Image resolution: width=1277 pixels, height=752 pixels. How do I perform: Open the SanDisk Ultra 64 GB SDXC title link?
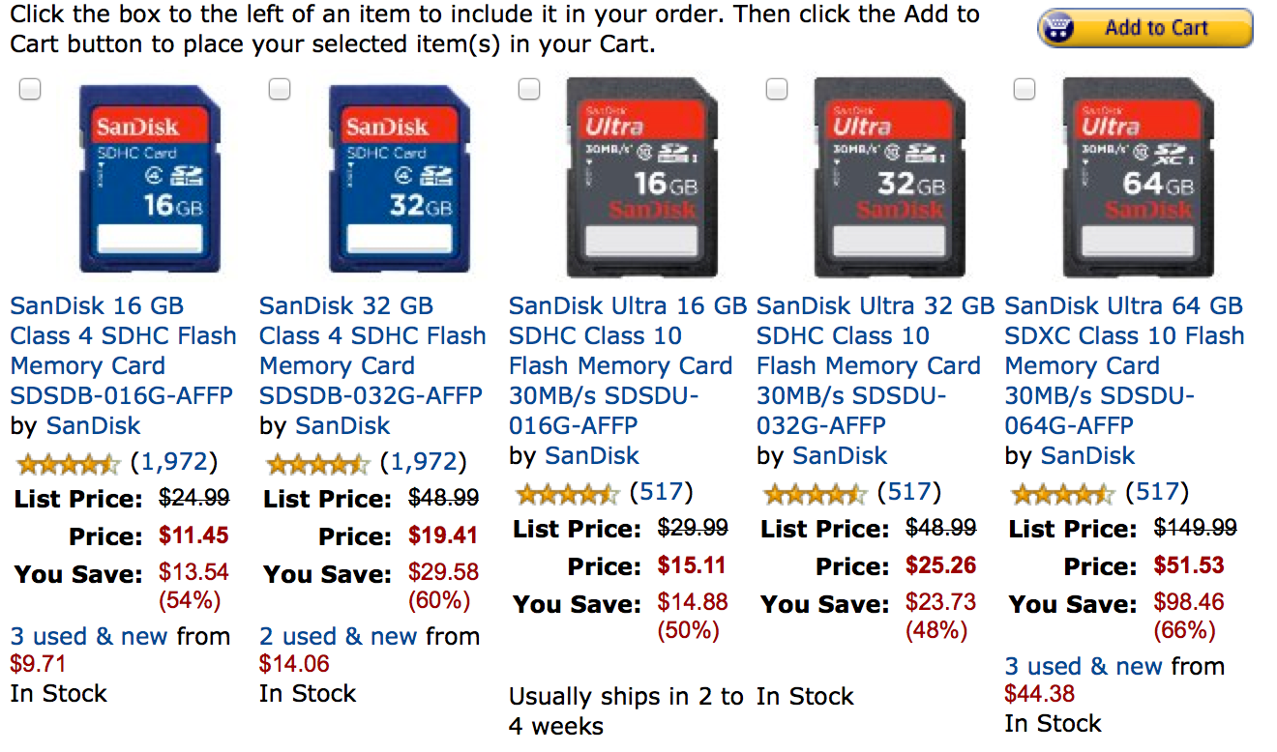(1124, 365)
